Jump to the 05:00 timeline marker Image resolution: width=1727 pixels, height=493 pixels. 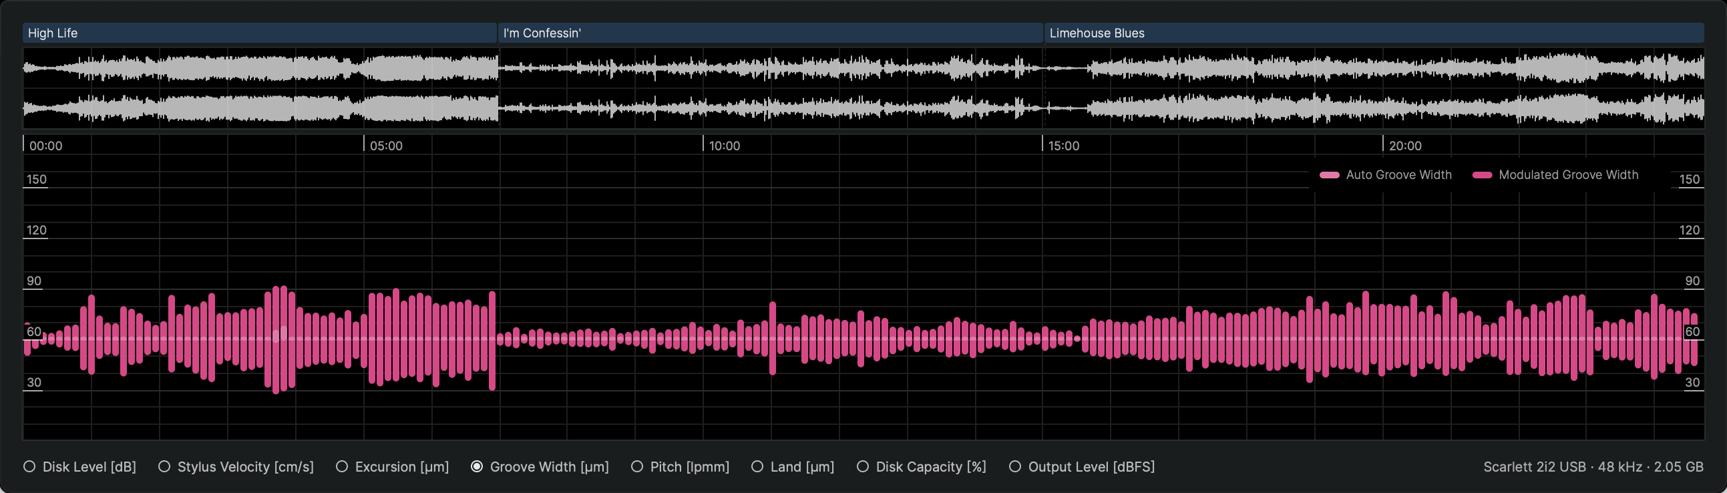click(x=385, y=146)
